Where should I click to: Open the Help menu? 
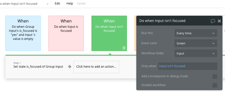tap(70, 4)
